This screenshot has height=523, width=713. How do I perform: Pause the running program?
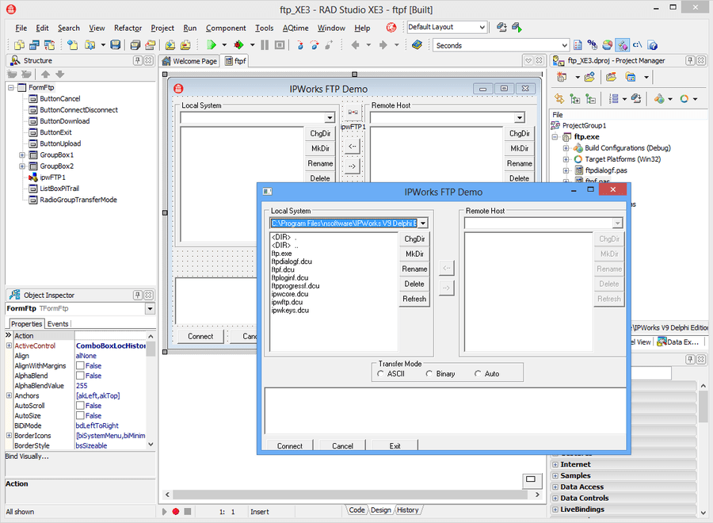point(264,45)
